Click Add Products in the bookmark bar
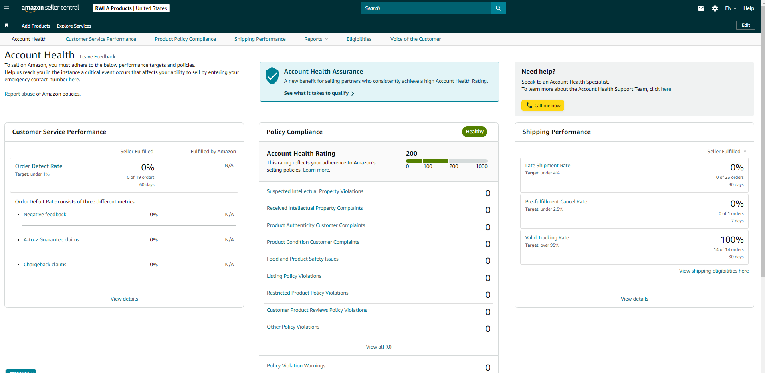 tap(36, 26)
